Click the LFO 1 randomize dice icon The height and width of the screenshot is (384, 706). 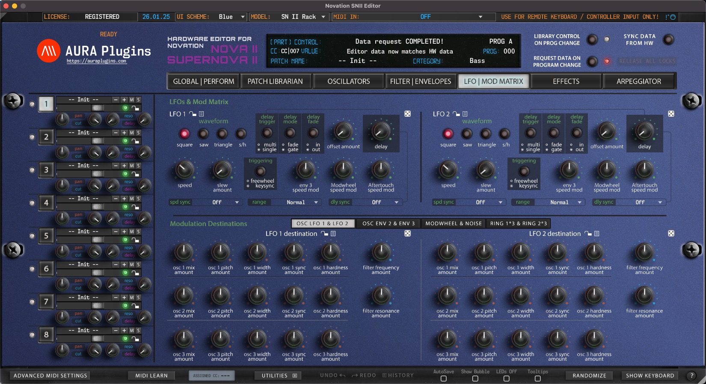click(x=407, y=114)
